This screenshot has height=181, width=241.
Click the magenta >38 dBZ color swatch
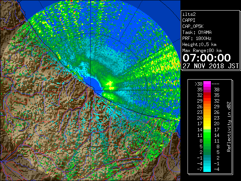pyautogui.click(x=207, y=84)
